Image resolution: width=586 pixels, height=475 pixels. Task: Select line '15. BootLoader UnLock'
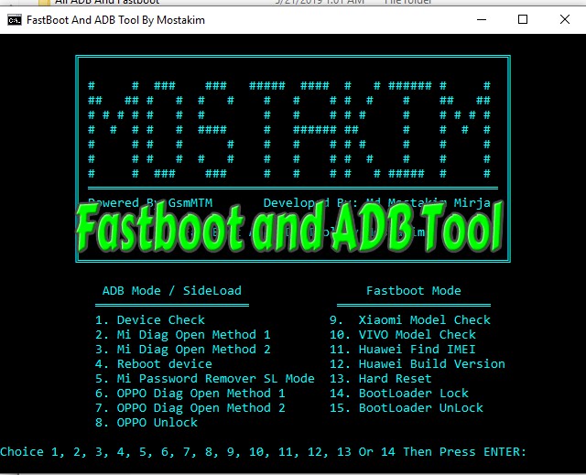click(x=407, y=408)
